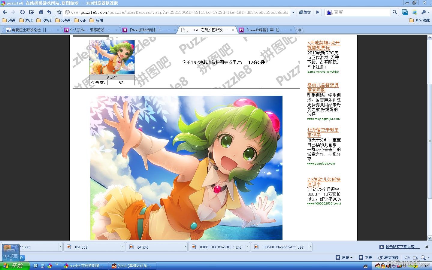Open a new tab with the plus button
Screen dimensions: 432x270
tap(300, 30)
